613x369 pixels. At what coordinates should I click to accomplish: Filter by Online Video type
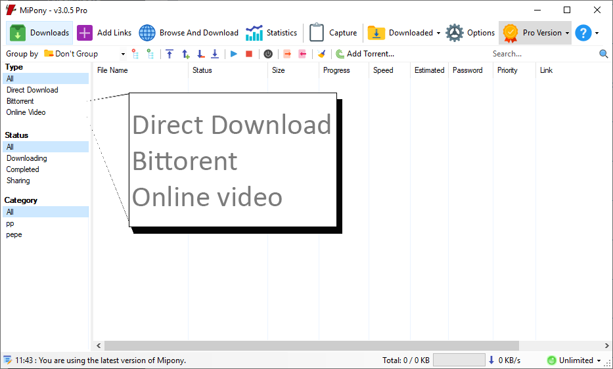[x=26, y=112]
